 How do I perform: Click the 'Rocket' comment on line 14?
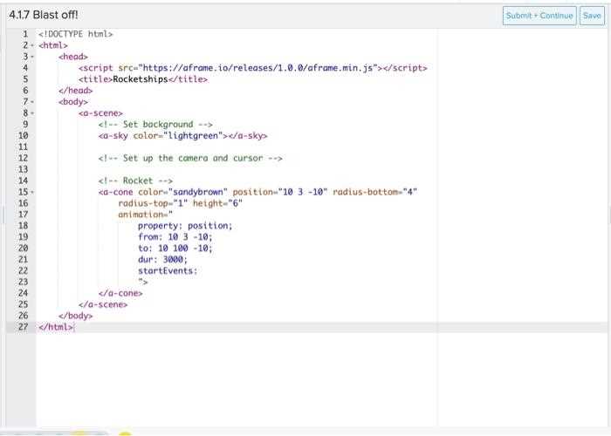(x=135, y=181)
